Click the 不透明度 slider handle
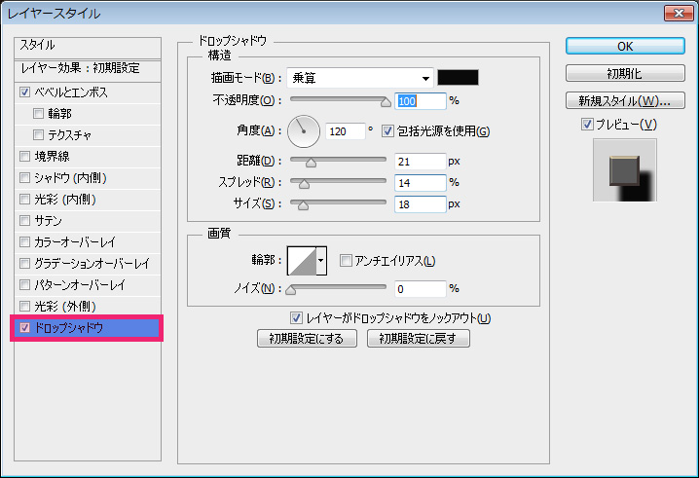The image size is (699, 478). (387, 100)
